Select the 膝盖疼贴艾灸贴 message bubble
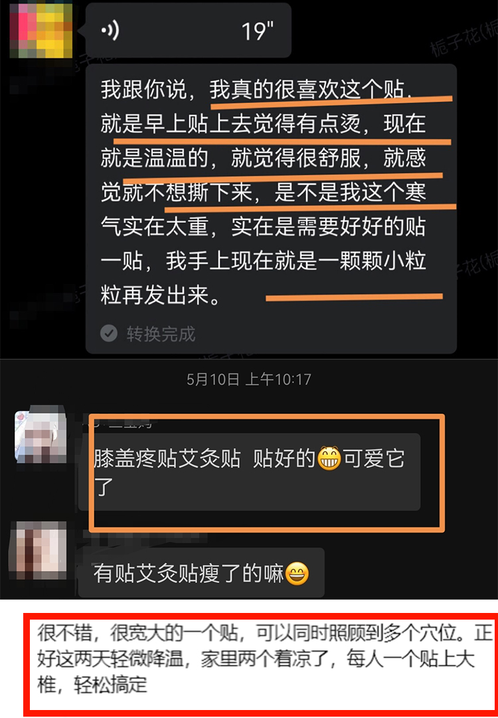 pyautogui.click(x=249, y=471)
